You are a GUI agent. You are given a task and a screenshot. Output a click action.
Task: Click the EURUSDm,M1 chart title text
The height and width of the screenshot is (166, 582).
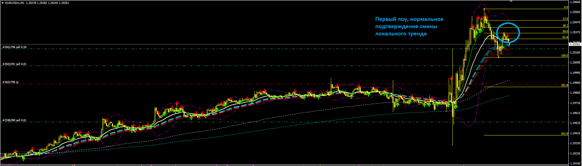pyautogui.click(x=15, y=3)
